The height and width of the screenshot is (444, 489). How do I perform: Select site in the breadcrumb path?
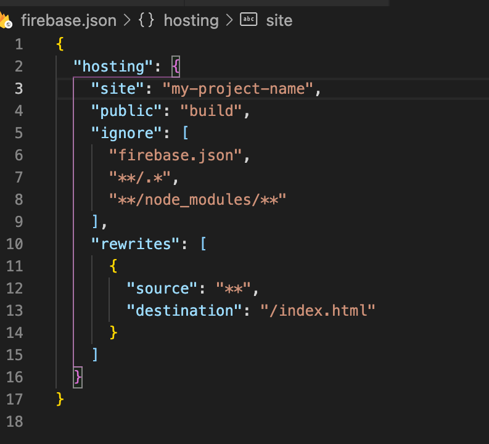click(x=279, y=20)
